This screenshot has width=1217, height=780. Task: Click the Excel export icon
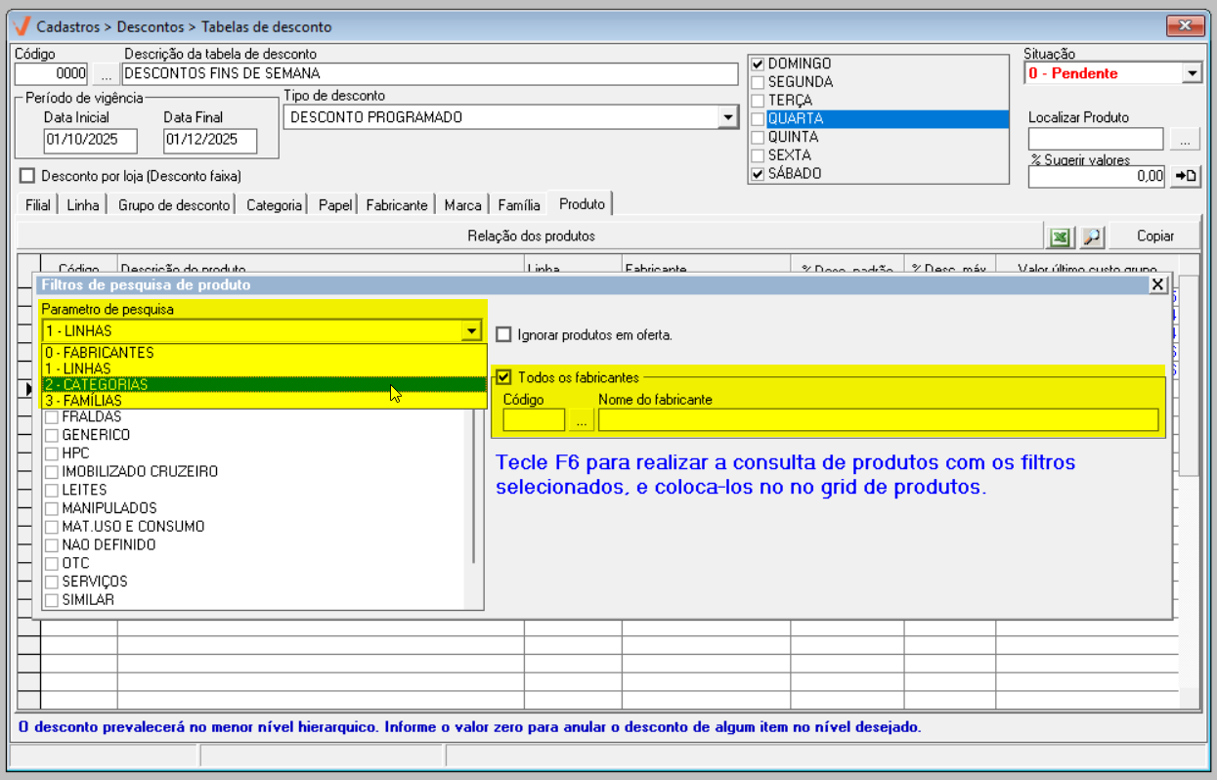click(1060, 237)
